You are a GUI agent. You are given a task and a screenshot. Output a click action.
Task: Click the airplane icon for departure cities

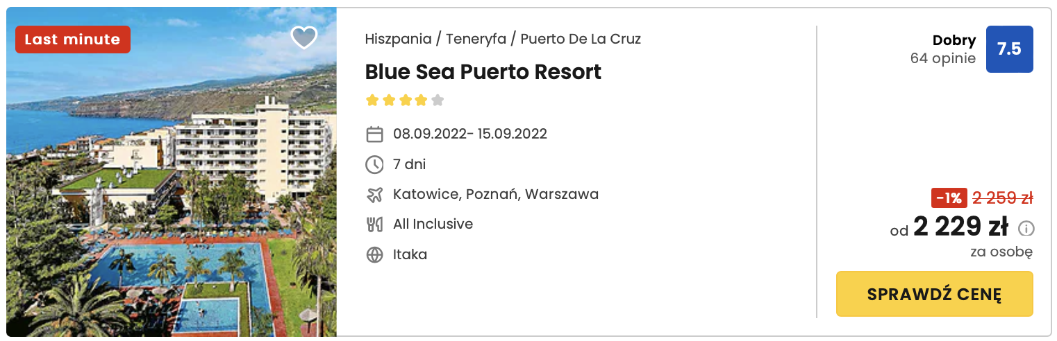(x=374, y=195)
